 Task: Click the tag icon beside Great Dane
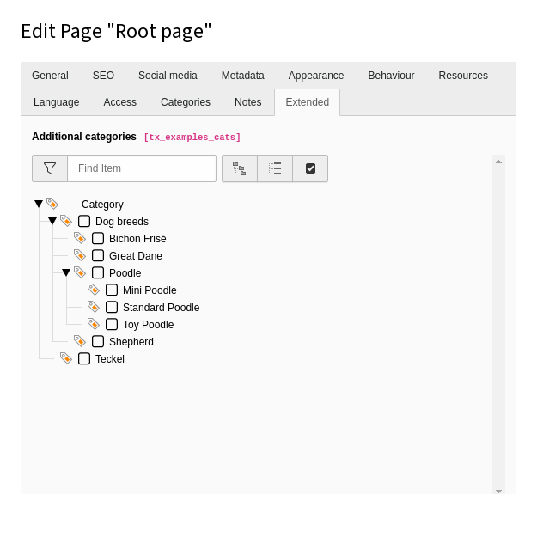click(80, 255)
